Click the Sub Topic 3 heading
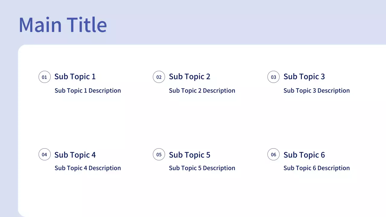The height and width of the screenshot is (217, 386). [304, 77]
